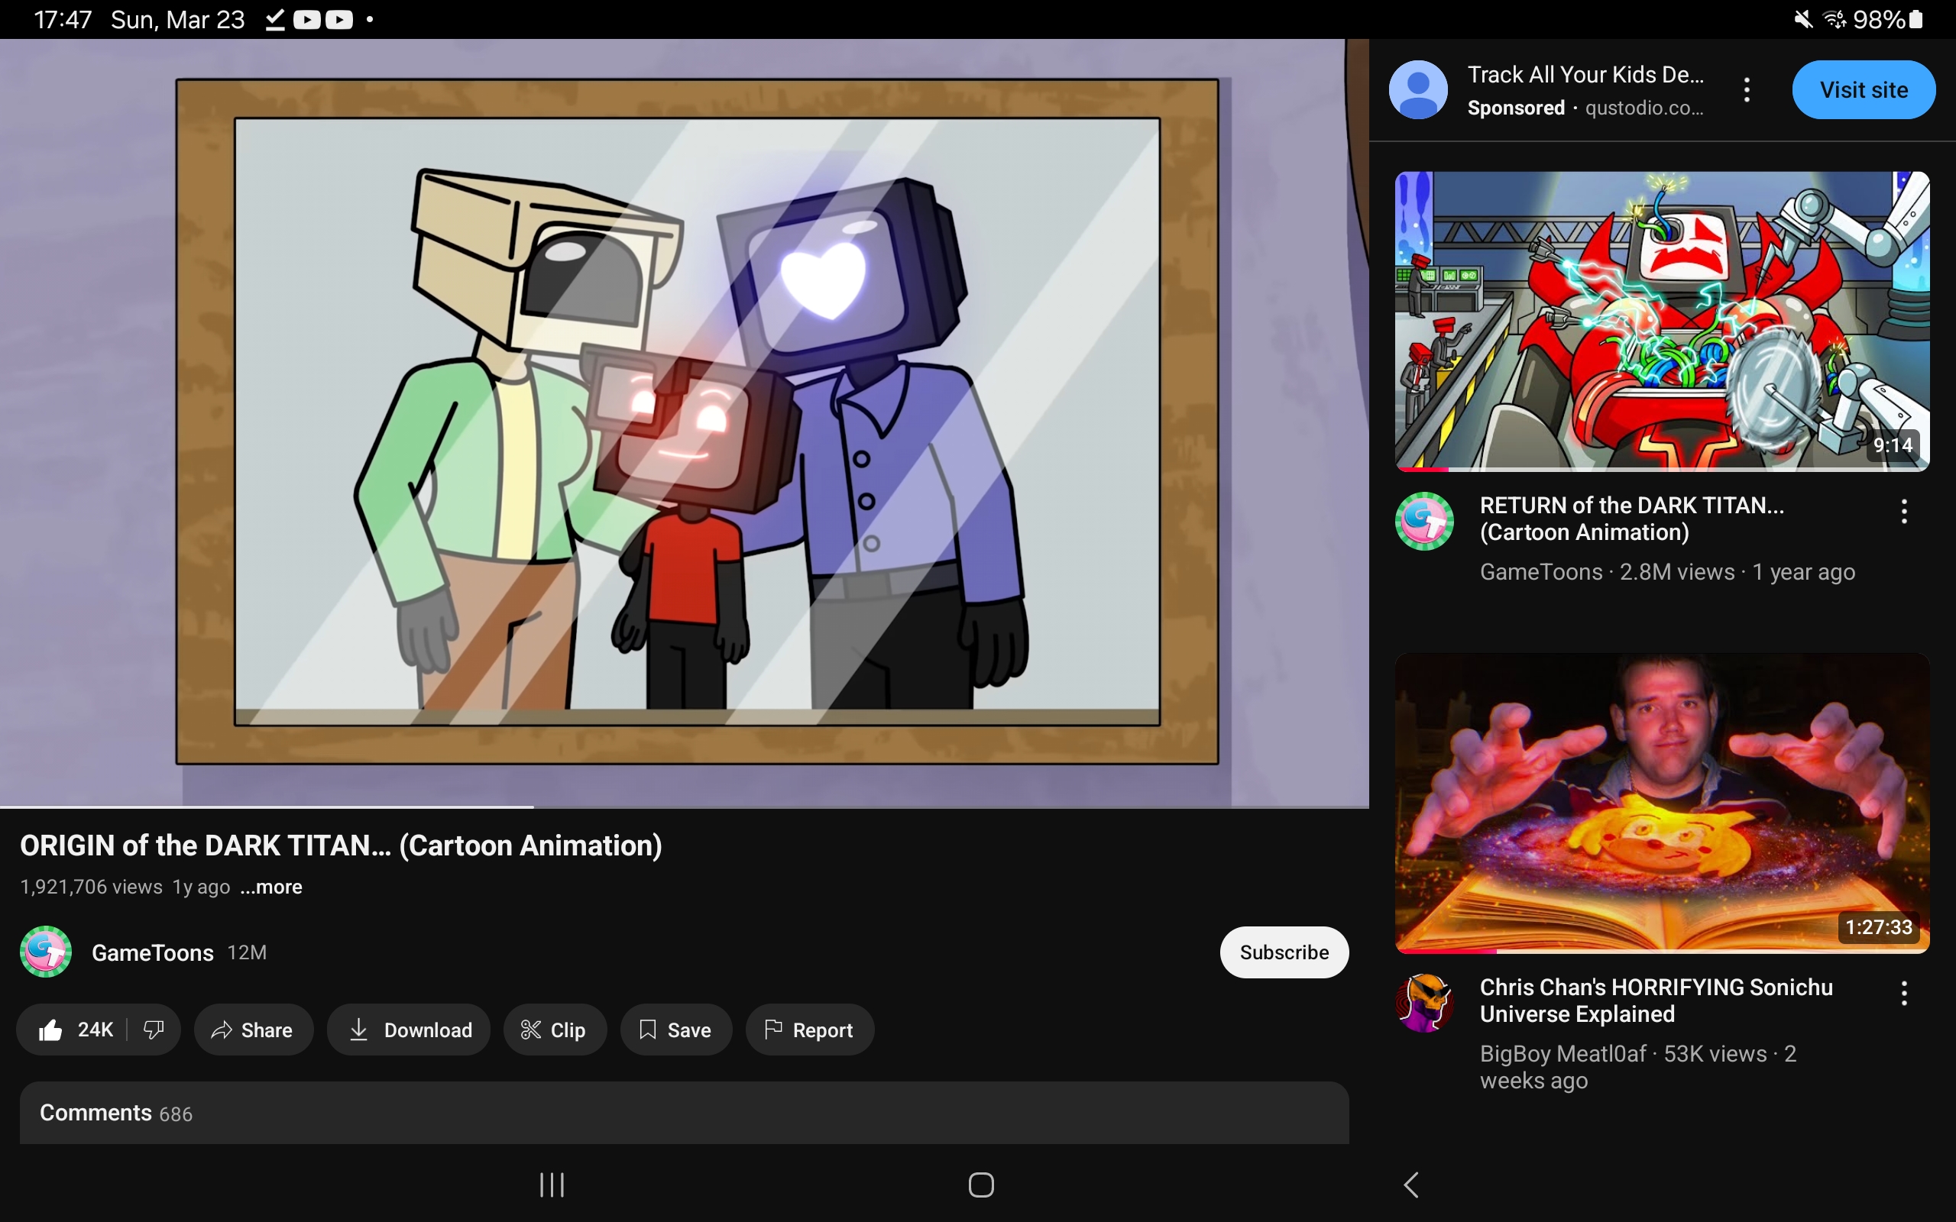Tap the 1:27:33 duration badge

point(1877,927)
